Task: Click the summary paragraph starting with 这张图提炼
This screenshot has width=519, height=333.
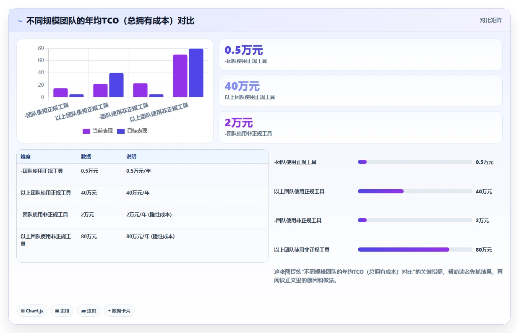Action: tap(388, 276)
